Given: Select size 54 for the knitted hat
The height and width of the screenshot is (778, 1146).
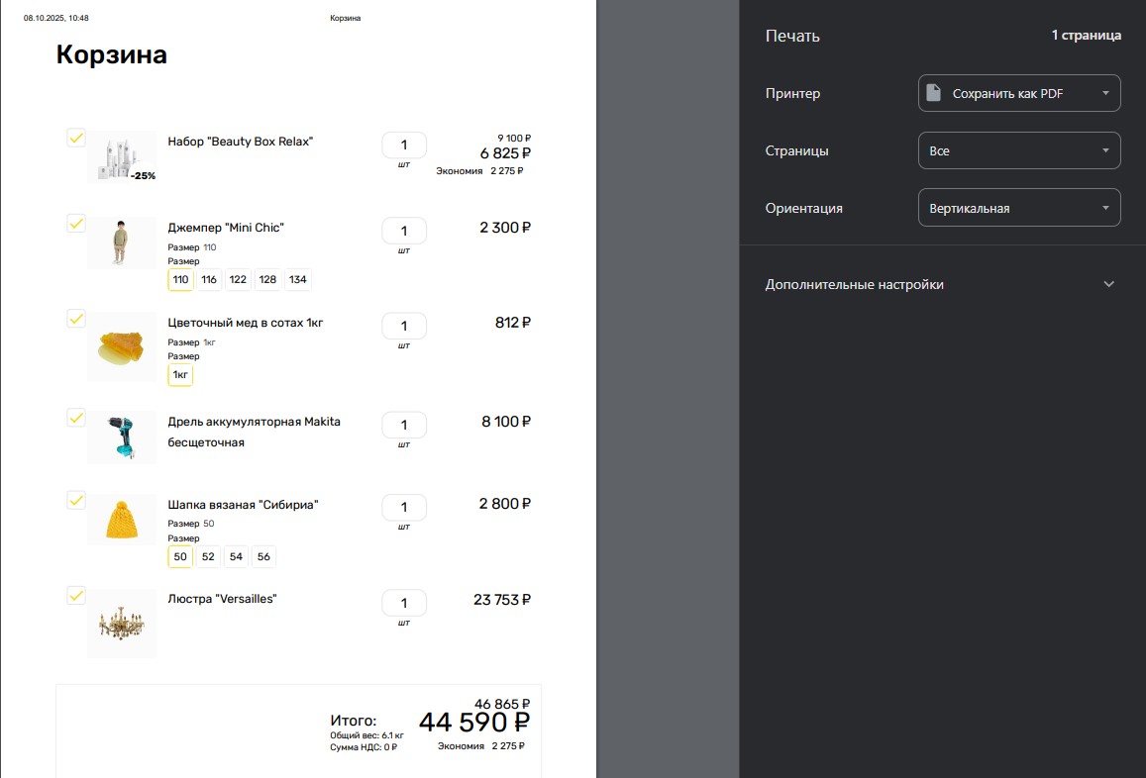Looking at the screenshot, I should pos(236,557).
